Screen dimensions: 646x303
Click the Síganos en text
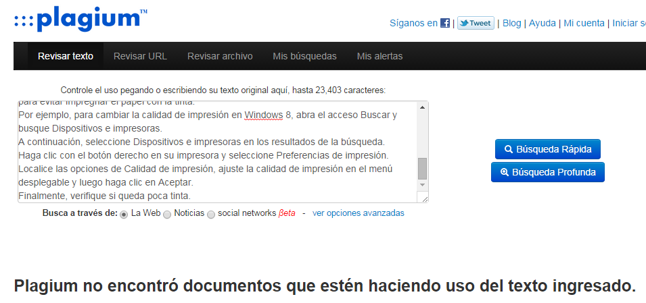tap(413, 23)
